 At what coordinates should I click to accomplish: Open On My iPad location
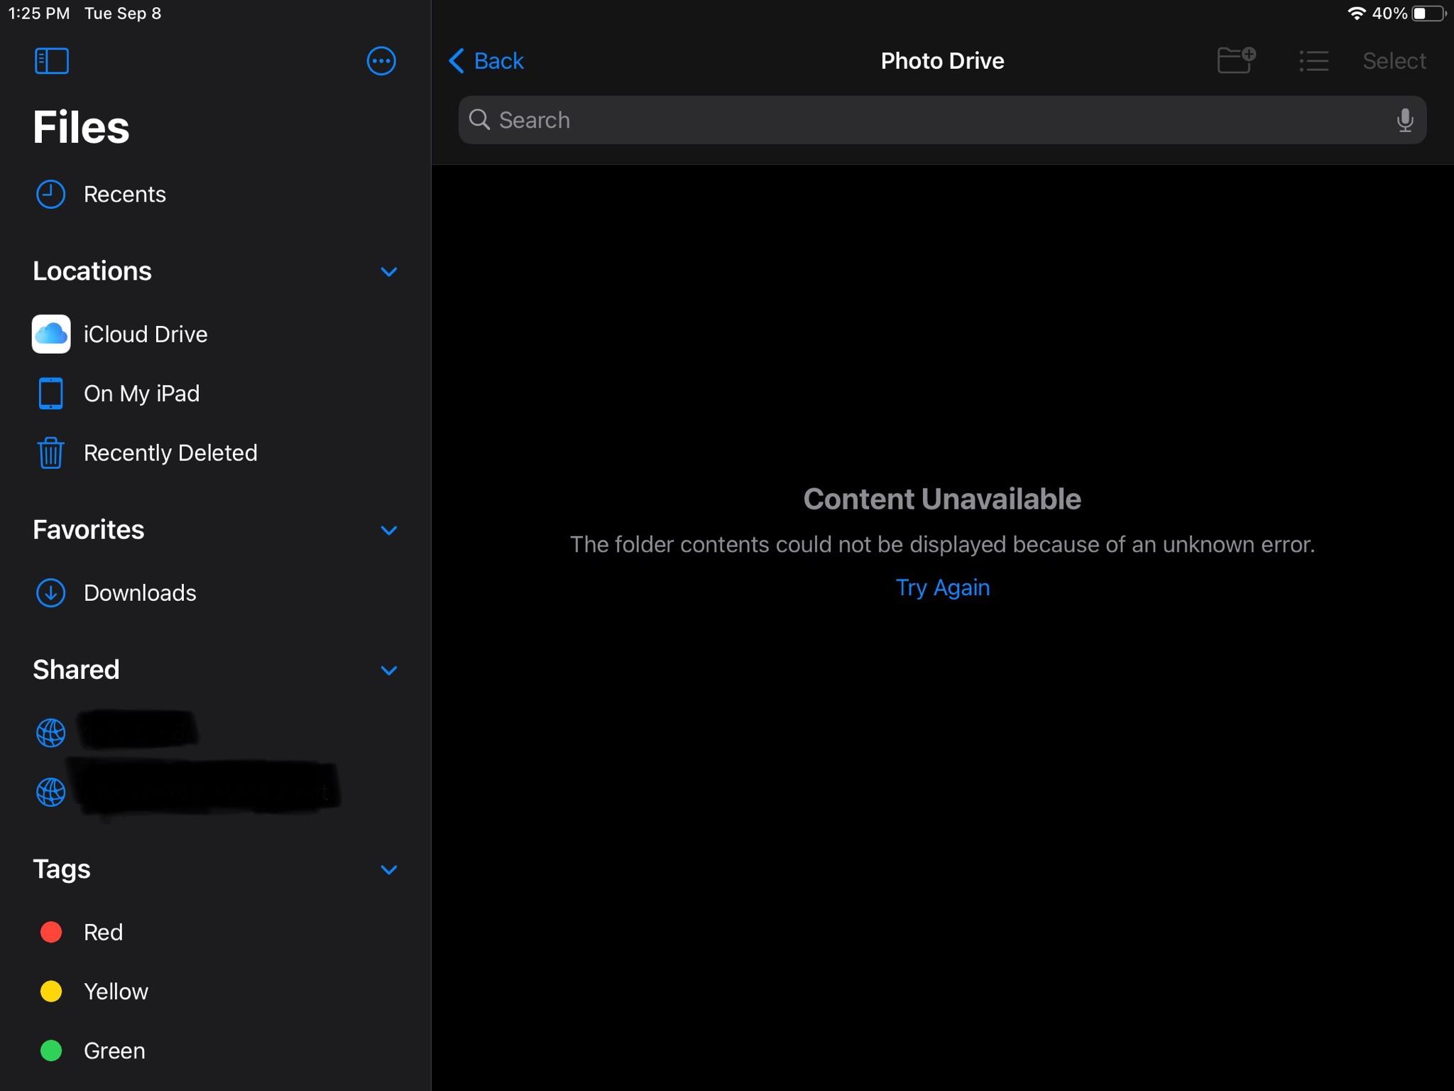[x=141, y=393]
